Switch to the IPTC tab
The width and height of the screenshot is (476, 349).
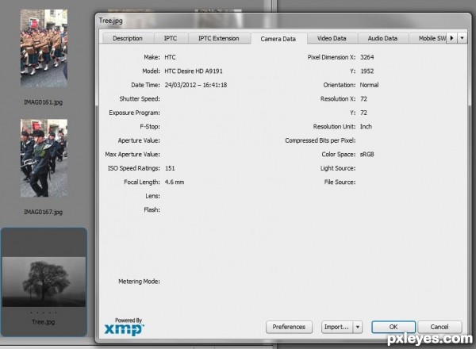(171, 38)
